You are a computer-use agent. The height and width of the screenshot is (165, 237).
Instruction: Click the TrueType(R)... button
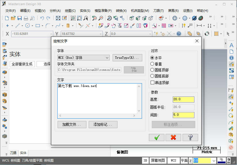(x=127, y=58)
